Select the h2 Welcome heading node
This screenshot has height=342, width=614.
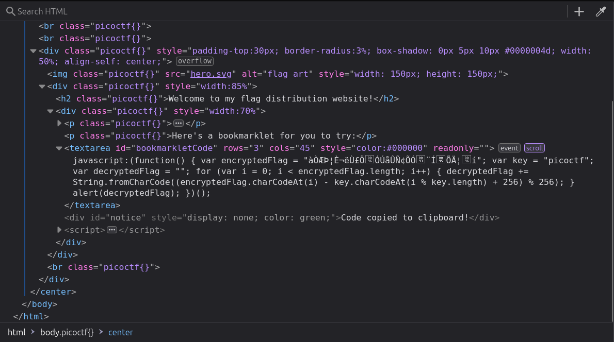coord(227,98)
